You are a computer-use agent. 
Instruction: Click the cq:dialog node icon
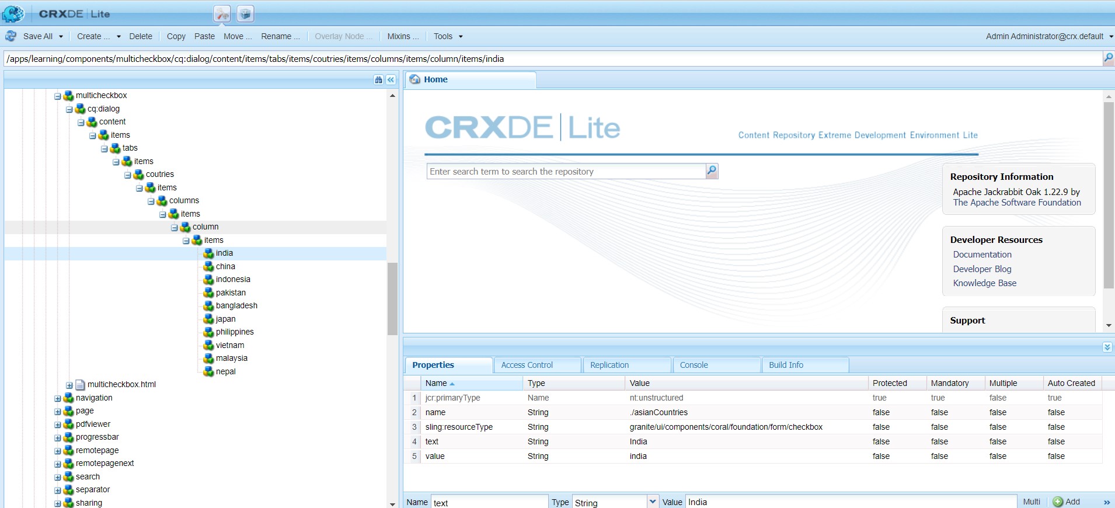click(x=80, y=109)
